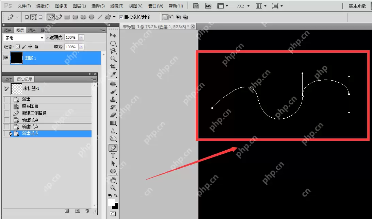Click the 图层 1 layer thumbnail
372x219 pixels.
(x=17, y=58)
